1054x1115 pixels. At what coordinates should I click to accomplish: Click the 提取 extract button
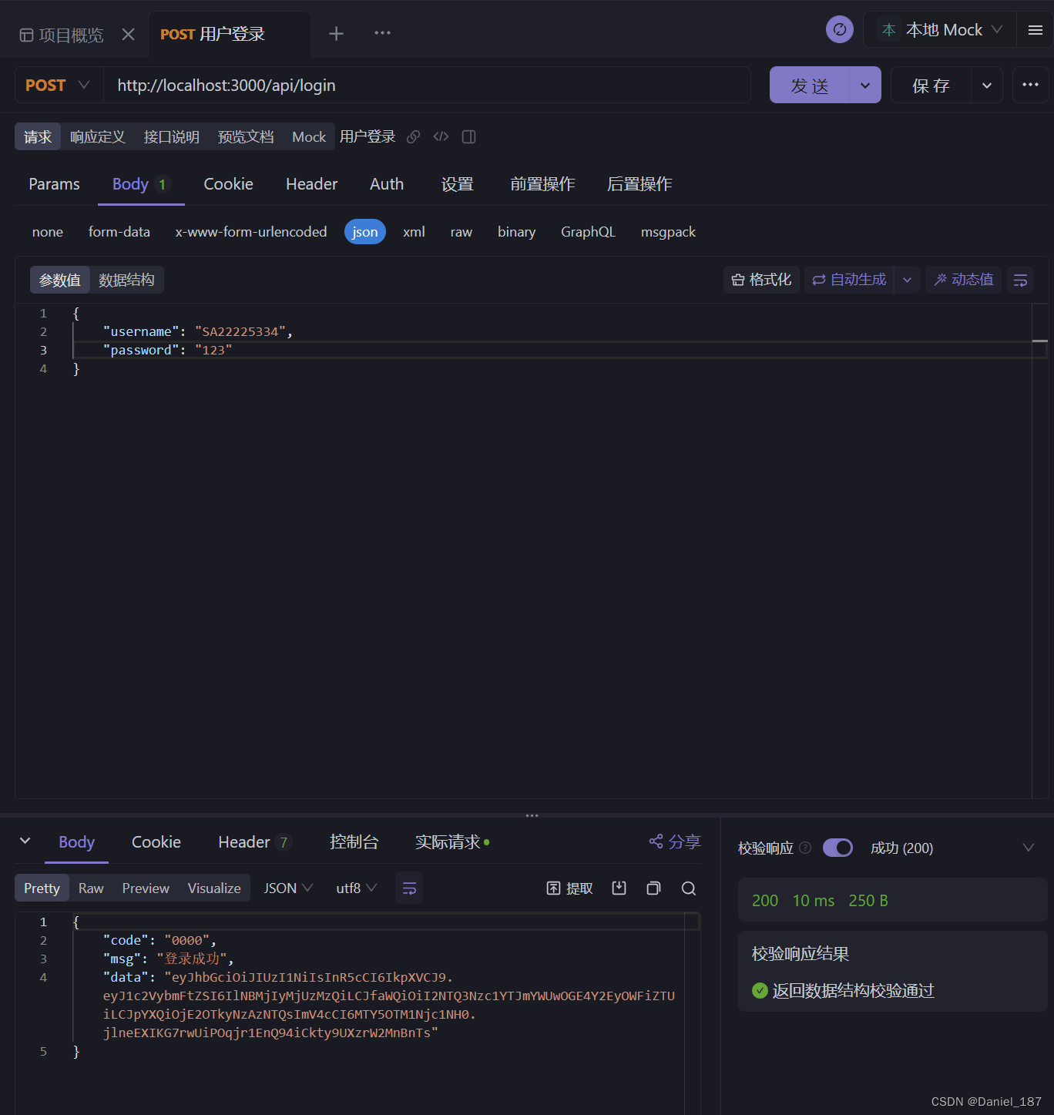tap(569, 888)
